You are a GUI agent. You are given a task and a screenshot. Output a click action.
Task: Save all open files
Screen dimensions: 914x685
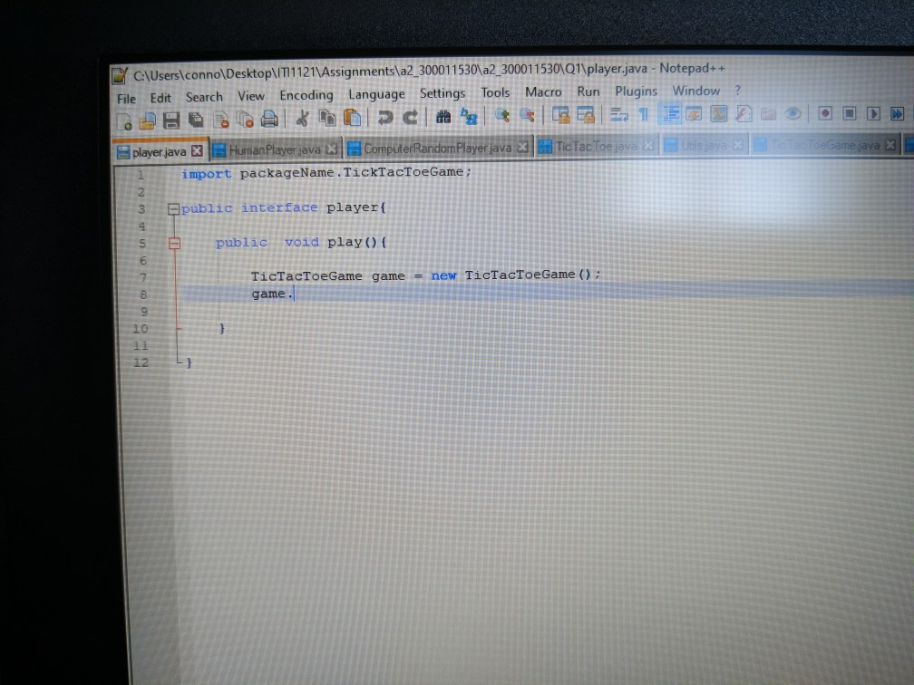click(194, 116)
